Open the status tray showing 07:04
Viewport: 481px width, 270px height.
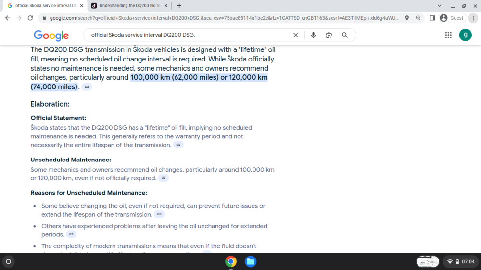tap(461, 262)
